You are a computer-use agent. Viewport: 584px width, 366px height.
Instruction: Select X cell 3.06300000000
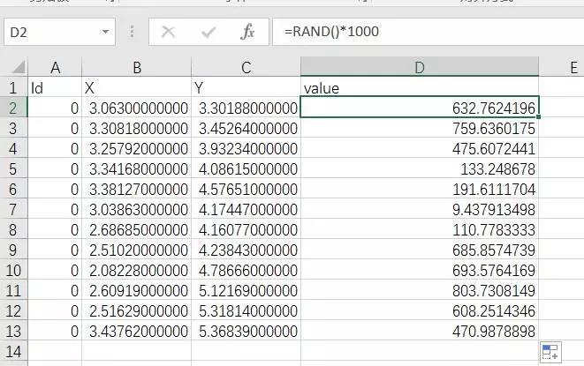click(136, 108)
